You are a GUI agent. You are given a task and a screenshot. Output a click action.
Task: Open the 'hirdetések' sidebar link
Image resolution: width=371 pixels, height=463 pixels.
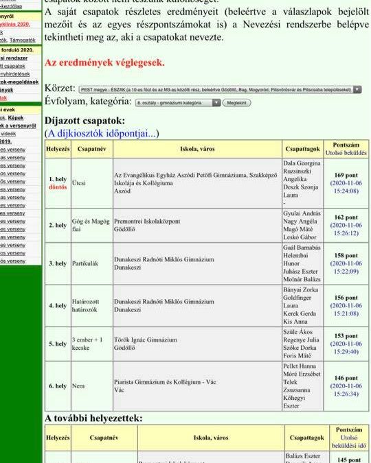click(x=15, y=74)
